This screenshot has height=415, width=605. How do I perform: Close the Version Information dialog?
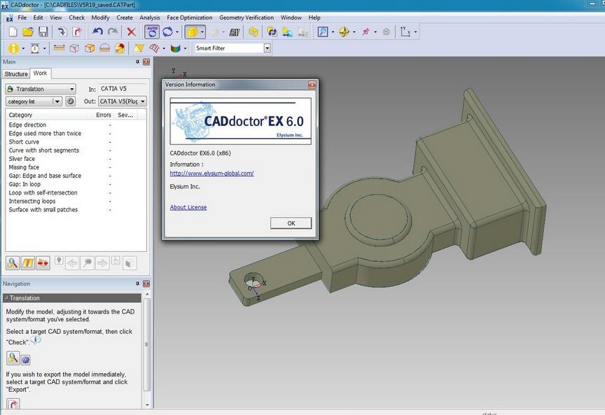pyautogui.click(x=312, y=85)
